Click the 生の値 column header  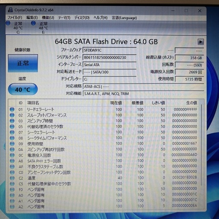point(183,103)
